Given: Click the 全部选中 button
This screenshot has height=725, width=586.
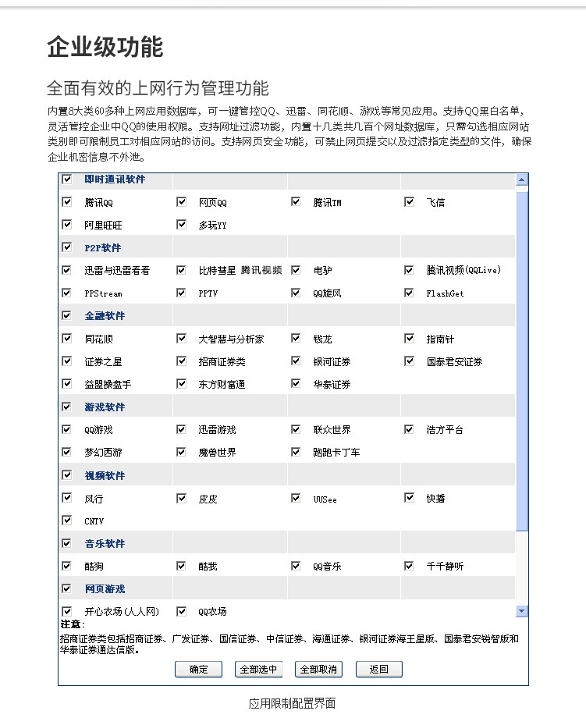Looking at the screenshot, I should tap(259, 669).
